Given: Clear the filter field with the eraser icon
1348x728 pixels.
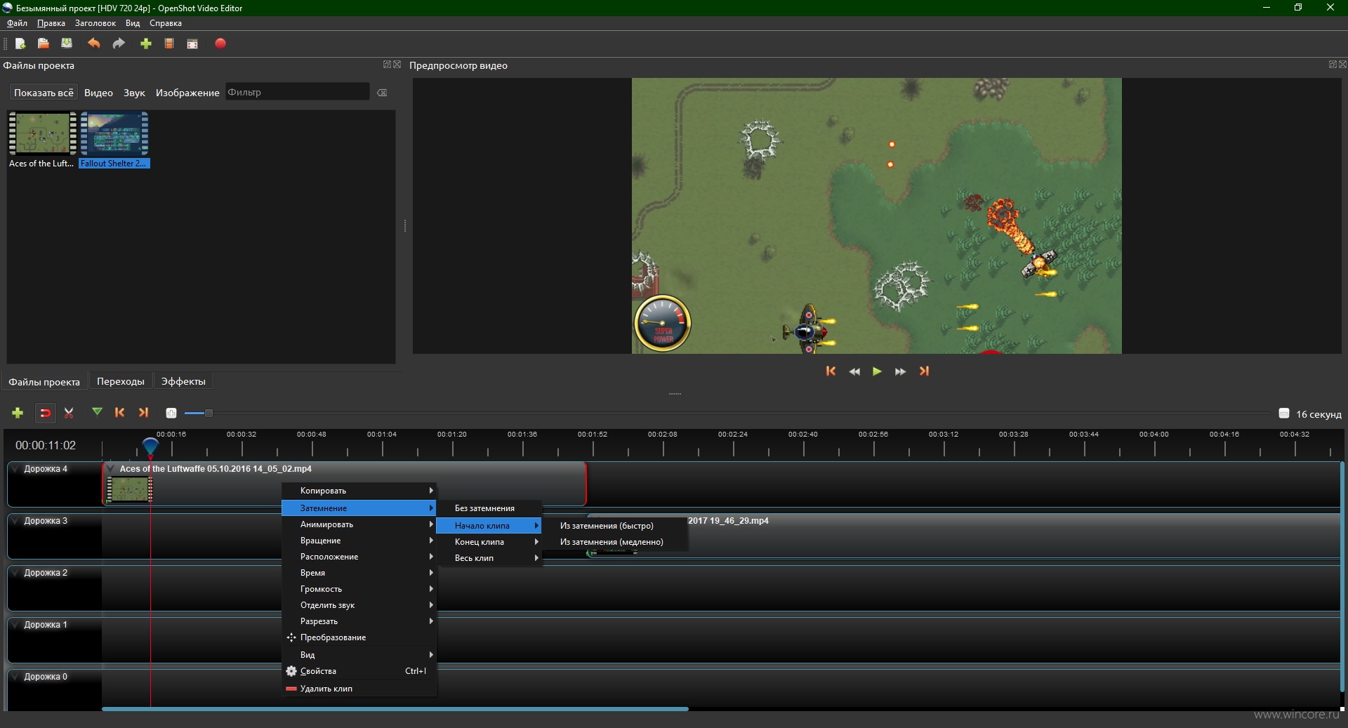Looking at the screenshot, I should coord(382,93).
